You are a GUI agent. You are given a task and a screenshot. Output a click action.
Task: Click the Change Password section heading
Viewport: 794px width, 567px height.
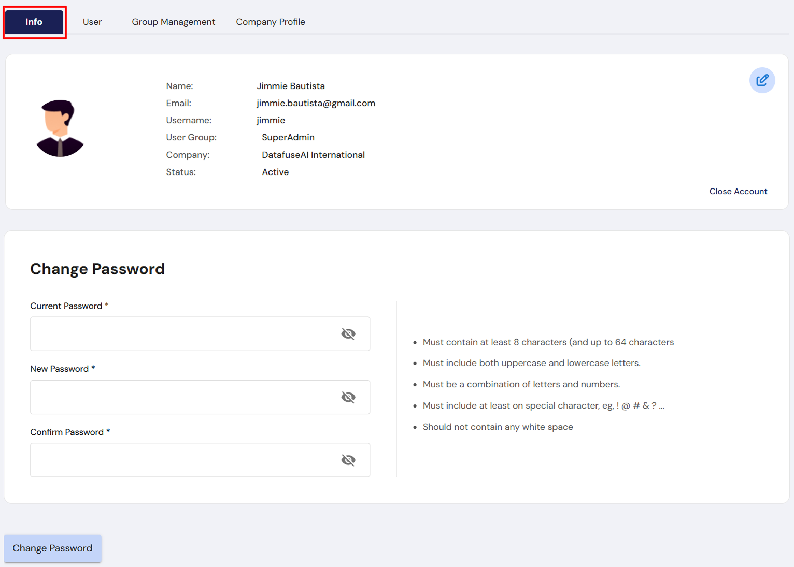[x=97, y=269]
